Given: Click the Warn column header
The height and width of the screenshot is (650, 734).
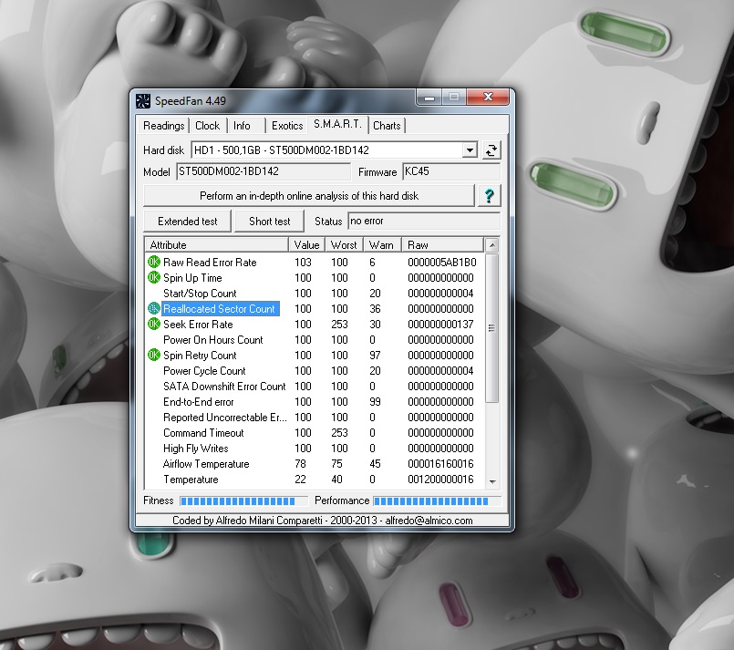Looking at the screenshot, I should (381, 244).
